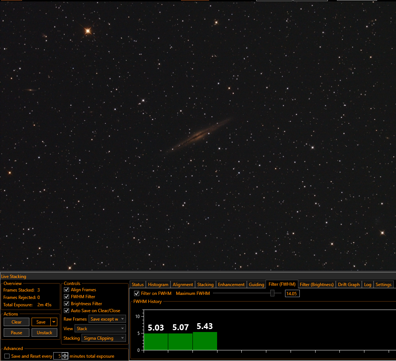Go to the Guiding tab
Image resolution: width=396 pixels, height=361 pixels.
[x=256, y=285]
